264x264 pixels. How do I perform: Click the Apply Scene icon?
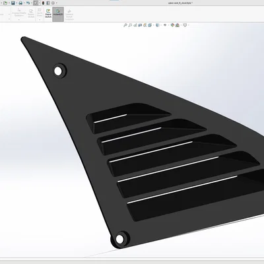pos(178,25)
